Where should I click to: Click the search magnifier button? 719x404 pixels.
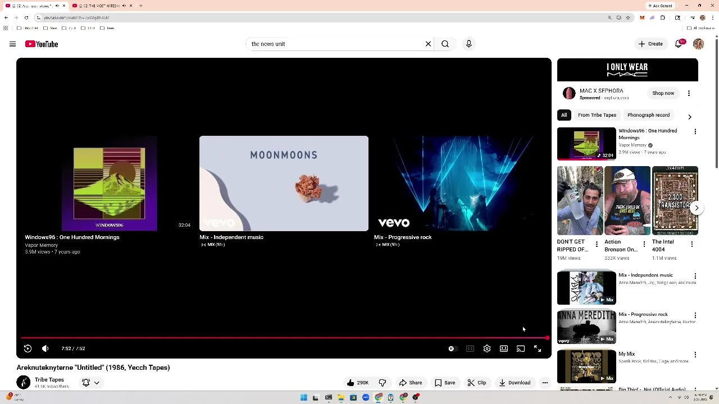(x=445, y=44)
